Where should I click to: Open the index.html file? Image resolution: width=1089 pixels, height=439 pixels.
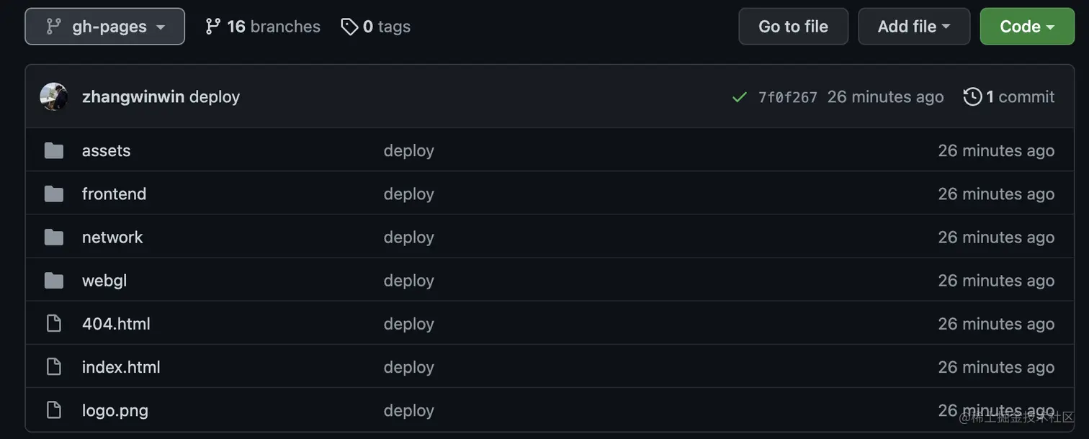coord(121,367)
